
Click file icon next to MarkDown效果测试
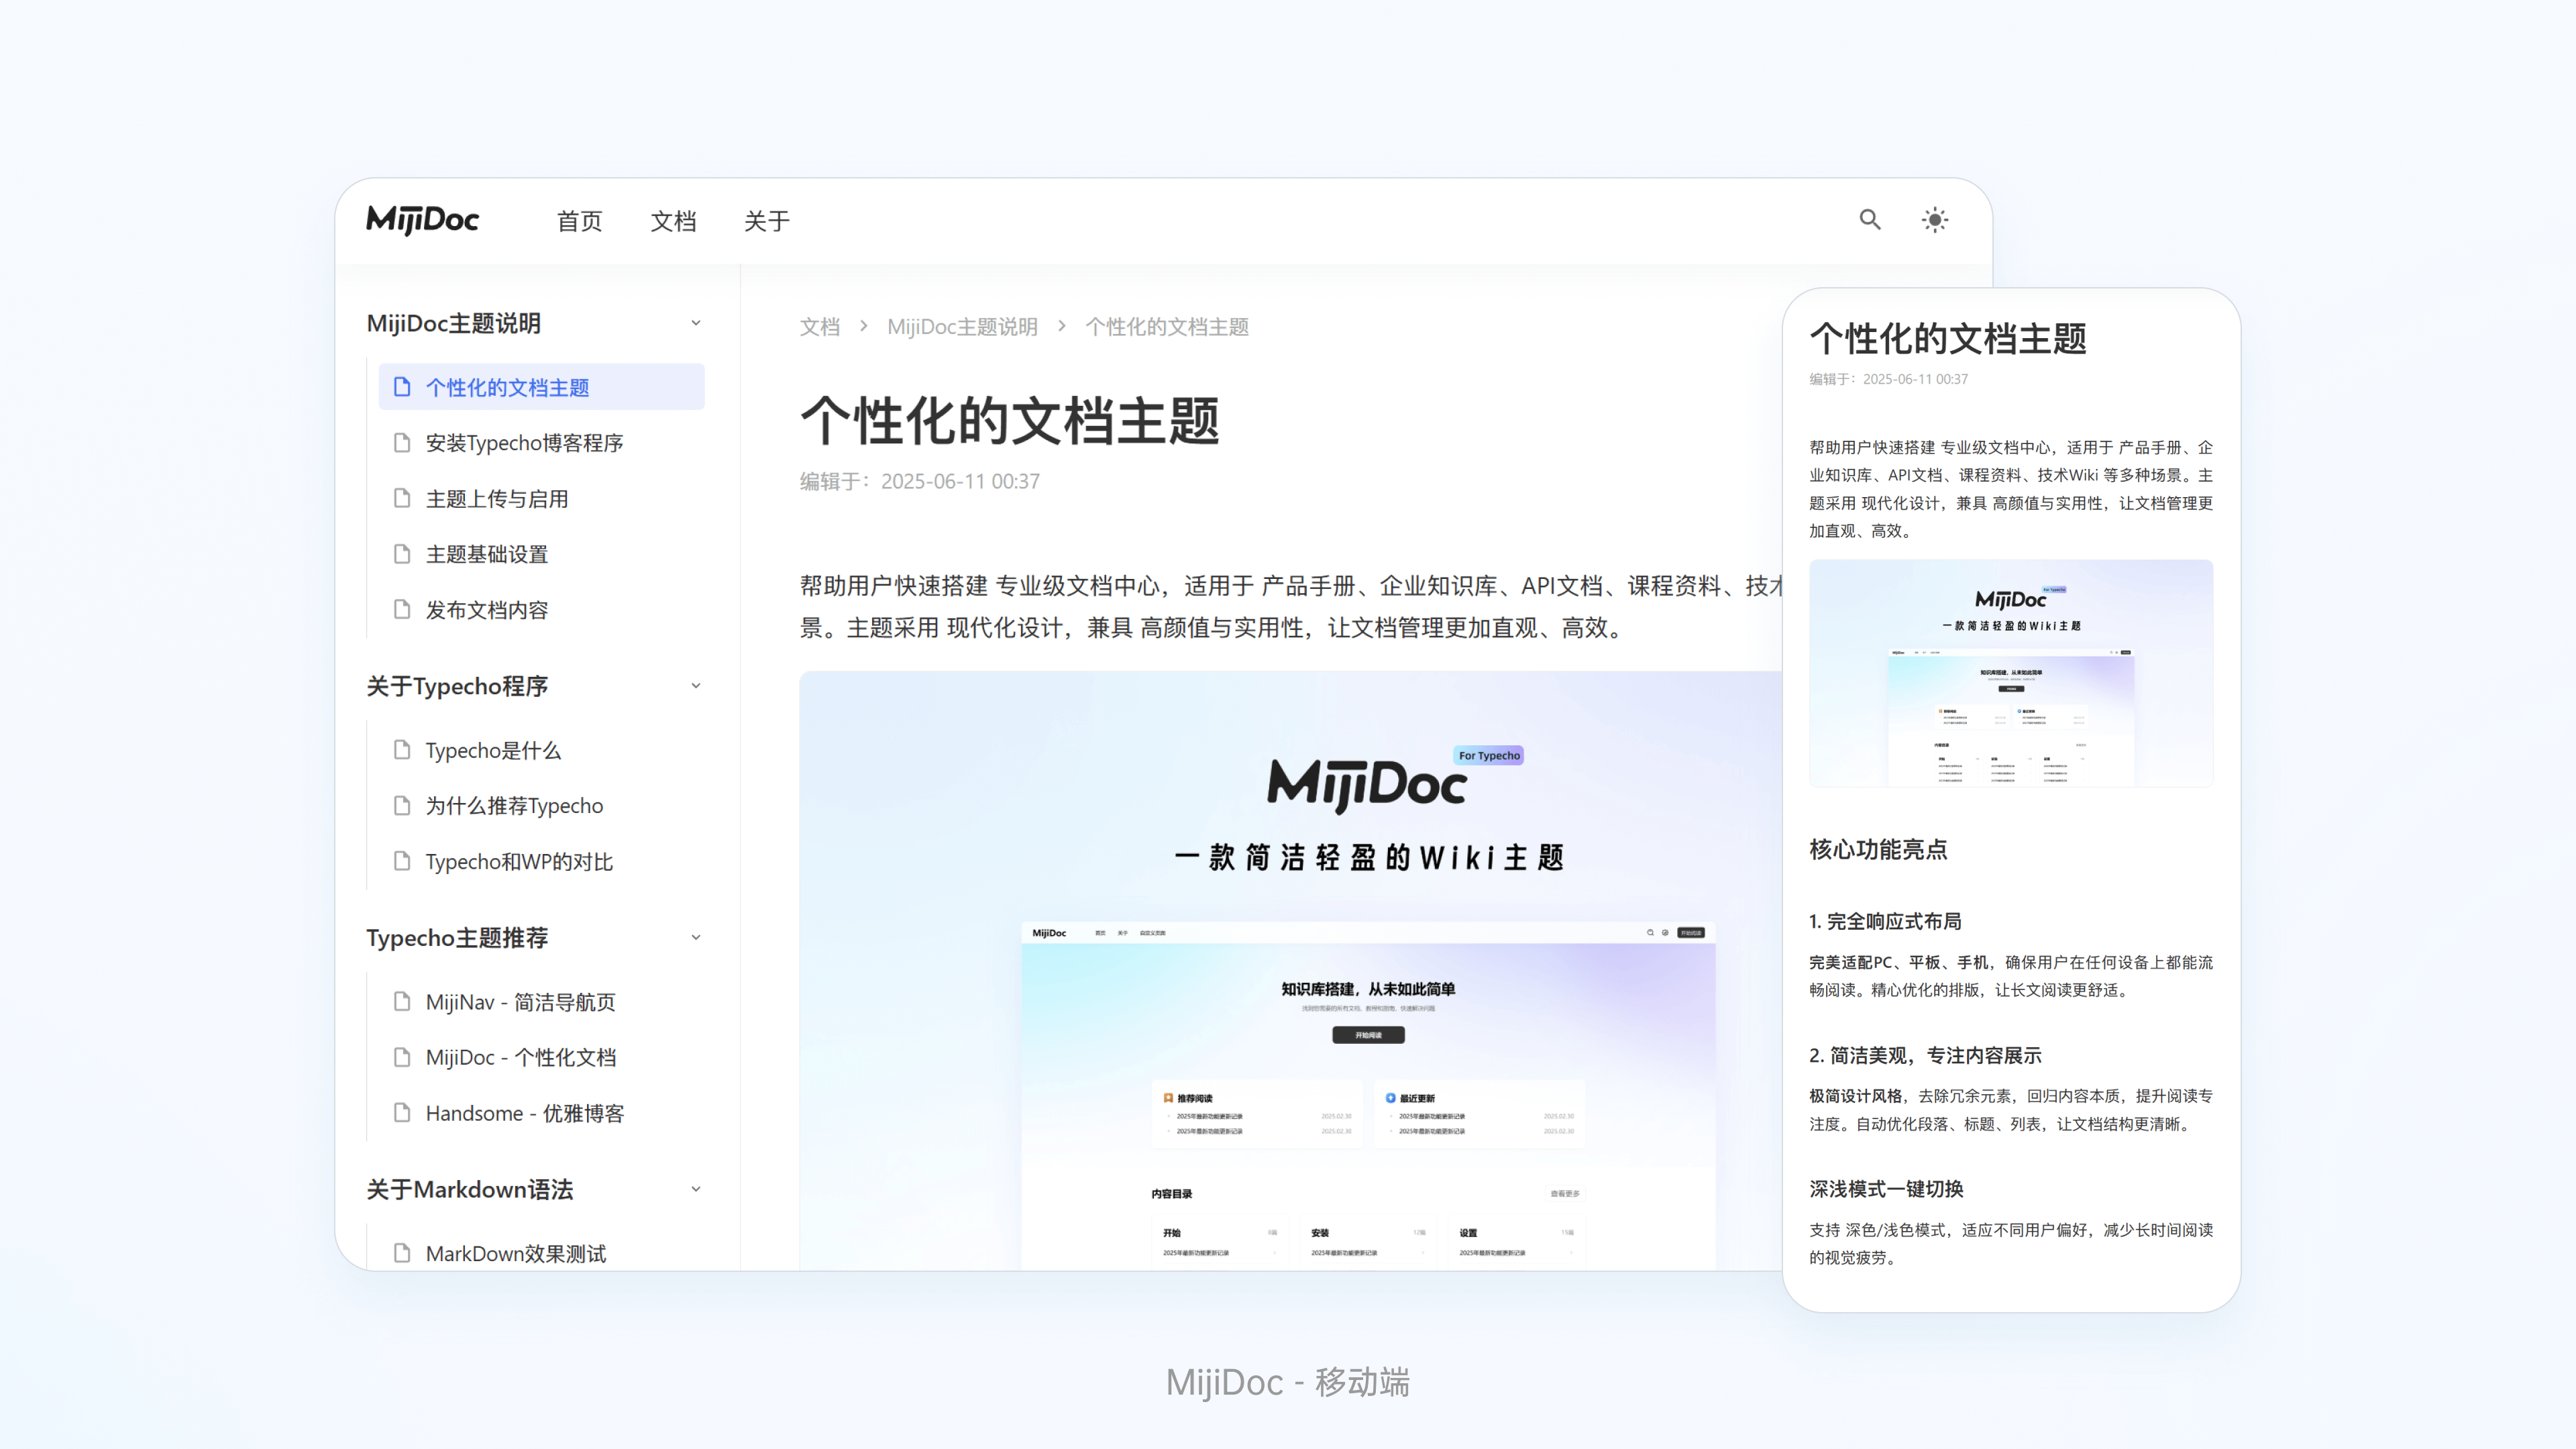tap(402, 1253)
